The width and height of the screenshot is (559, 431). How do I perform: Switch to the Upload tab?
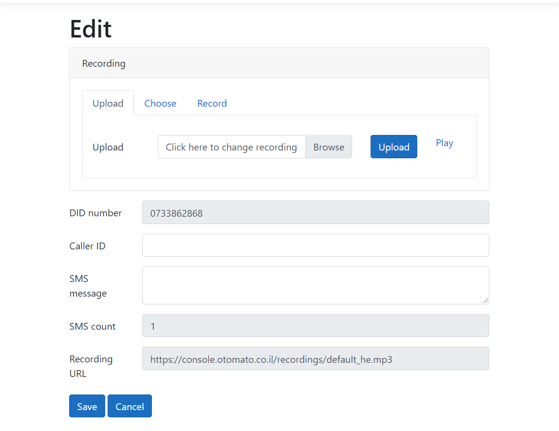(108, 103)
